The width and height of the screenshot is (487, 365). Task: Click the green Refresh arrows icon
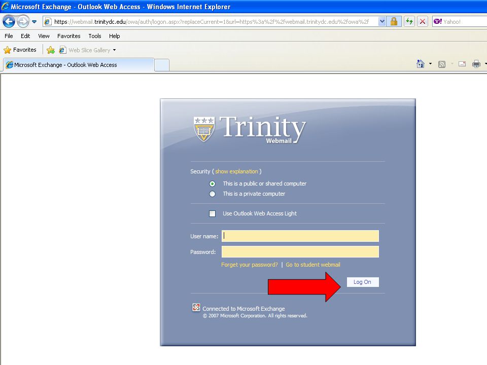coord(409,21)
